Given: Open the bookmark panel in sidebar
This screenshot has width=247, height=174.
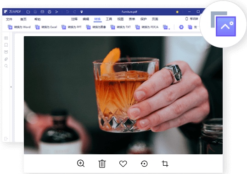Looking at the screenshot, I should [6, 45].
